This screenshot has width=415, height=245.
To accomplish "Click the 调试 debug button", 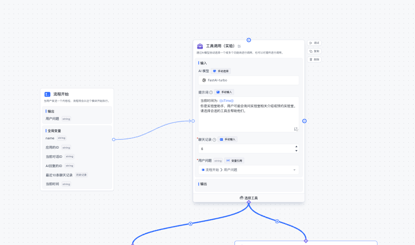I will (314, 43).
